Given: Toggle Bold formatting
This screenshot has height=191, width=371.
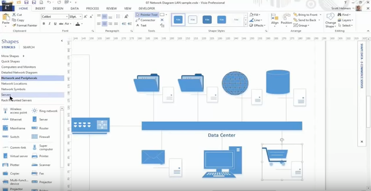Looking at the screenshot, I should point(44,24).
